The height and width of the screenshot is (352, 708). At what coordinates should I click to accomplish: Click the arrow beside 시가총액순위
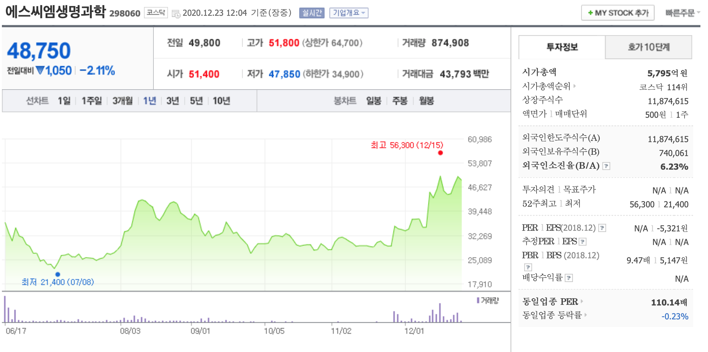click(x=574, y=86)
